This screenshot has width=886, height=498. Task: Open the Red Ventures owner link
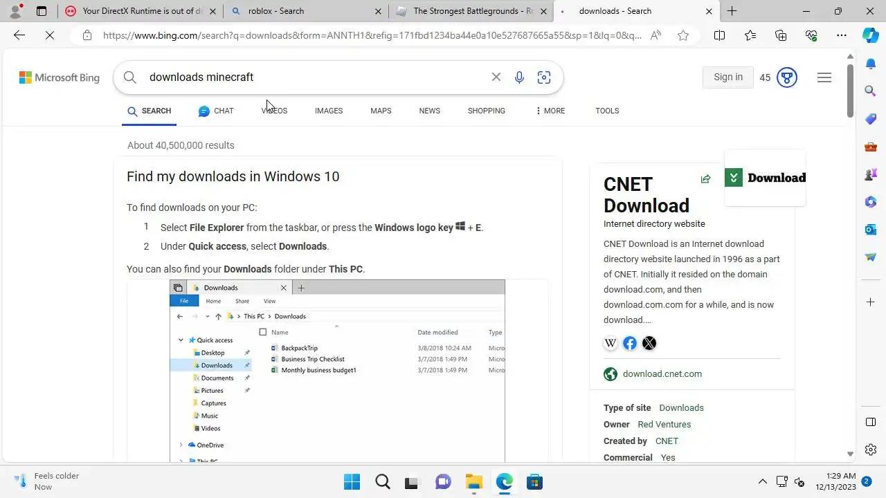664,425
